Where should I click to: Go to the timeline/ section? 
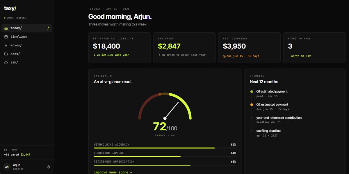pos(27,37)
